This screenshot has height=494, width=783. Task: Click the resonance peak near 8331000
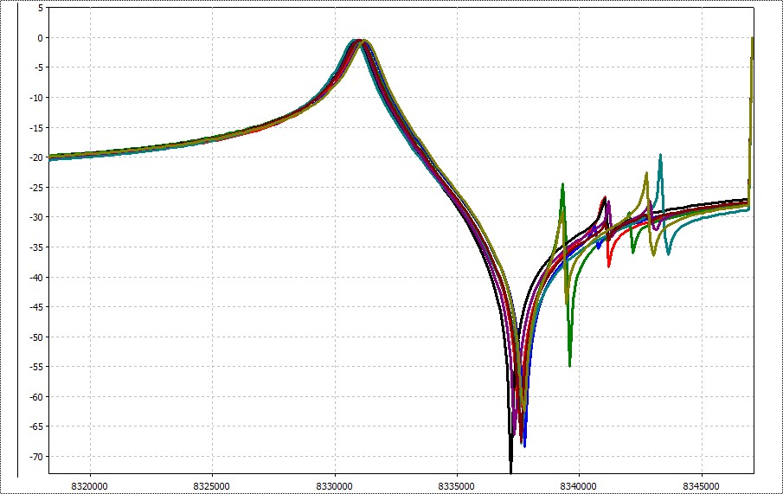coord(359,41)
